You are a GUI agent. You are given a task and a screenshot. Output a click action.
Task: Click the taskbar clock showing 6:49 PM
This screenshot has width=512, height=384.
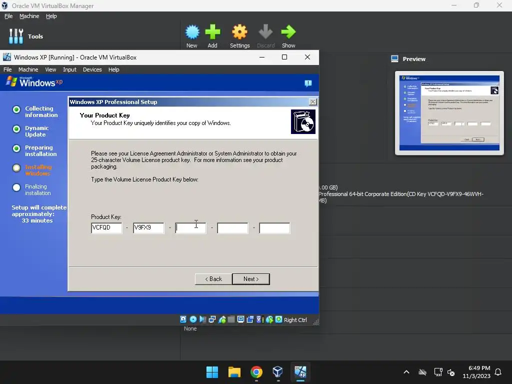(x=476, y=372)
